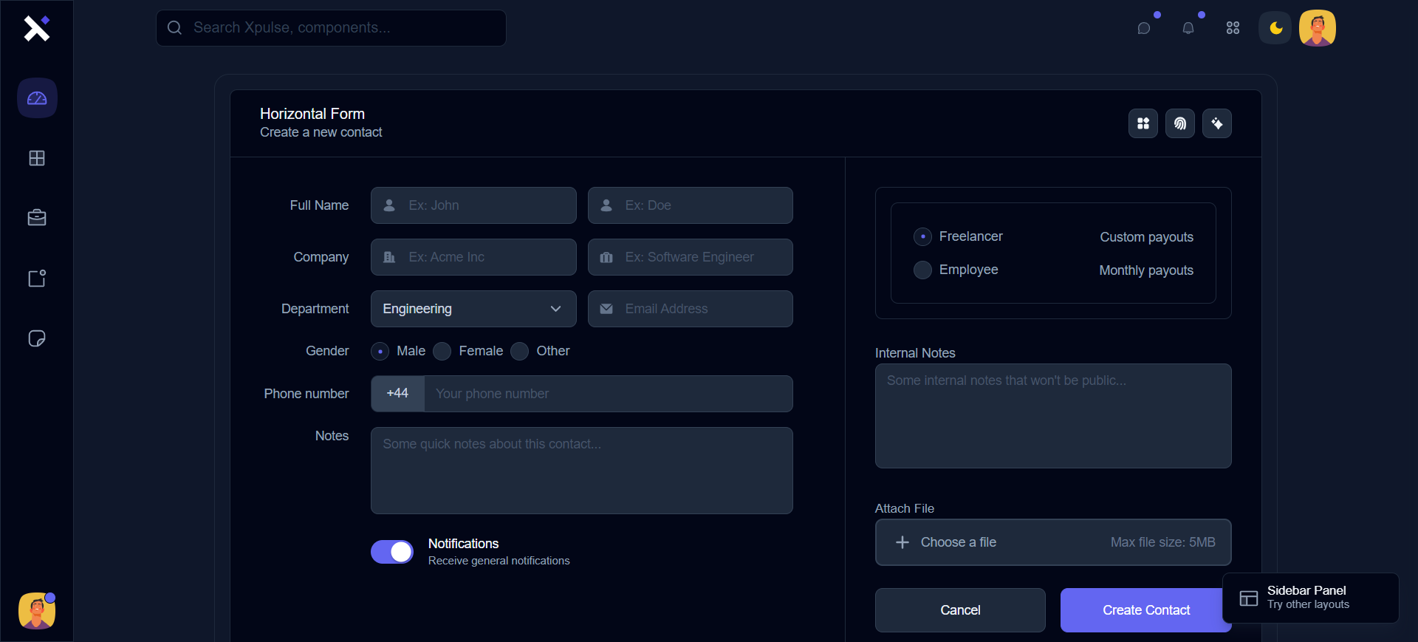Viewport: 1418px width, 642px height.
Task: Open the chat messages icon
Action: click(x=1144, y=28)
